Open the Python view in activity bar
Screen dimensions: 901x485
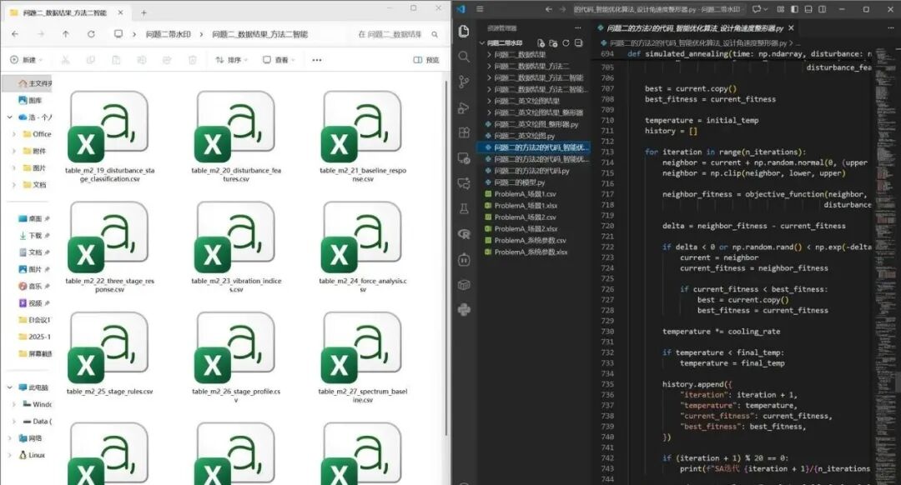click(464, 310)
